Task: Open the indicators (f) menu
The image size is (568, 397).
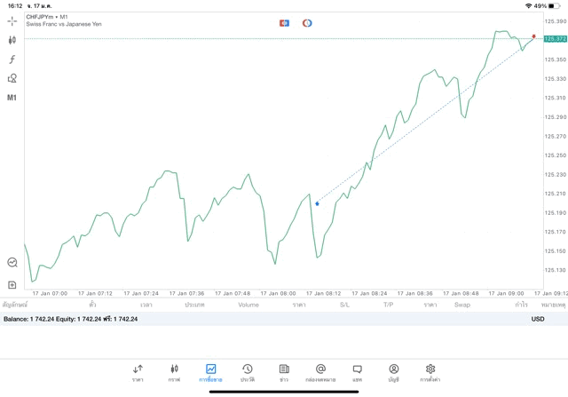Action: 12,60
